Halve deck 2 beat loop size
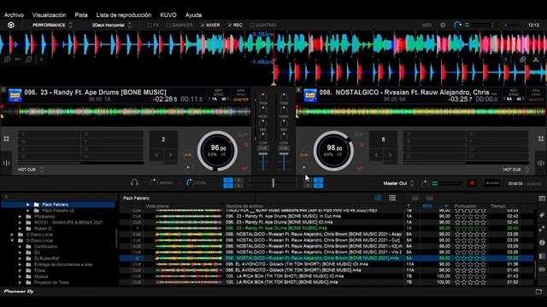The height and width of the screenshot is (307, 547). click(376, 155)
